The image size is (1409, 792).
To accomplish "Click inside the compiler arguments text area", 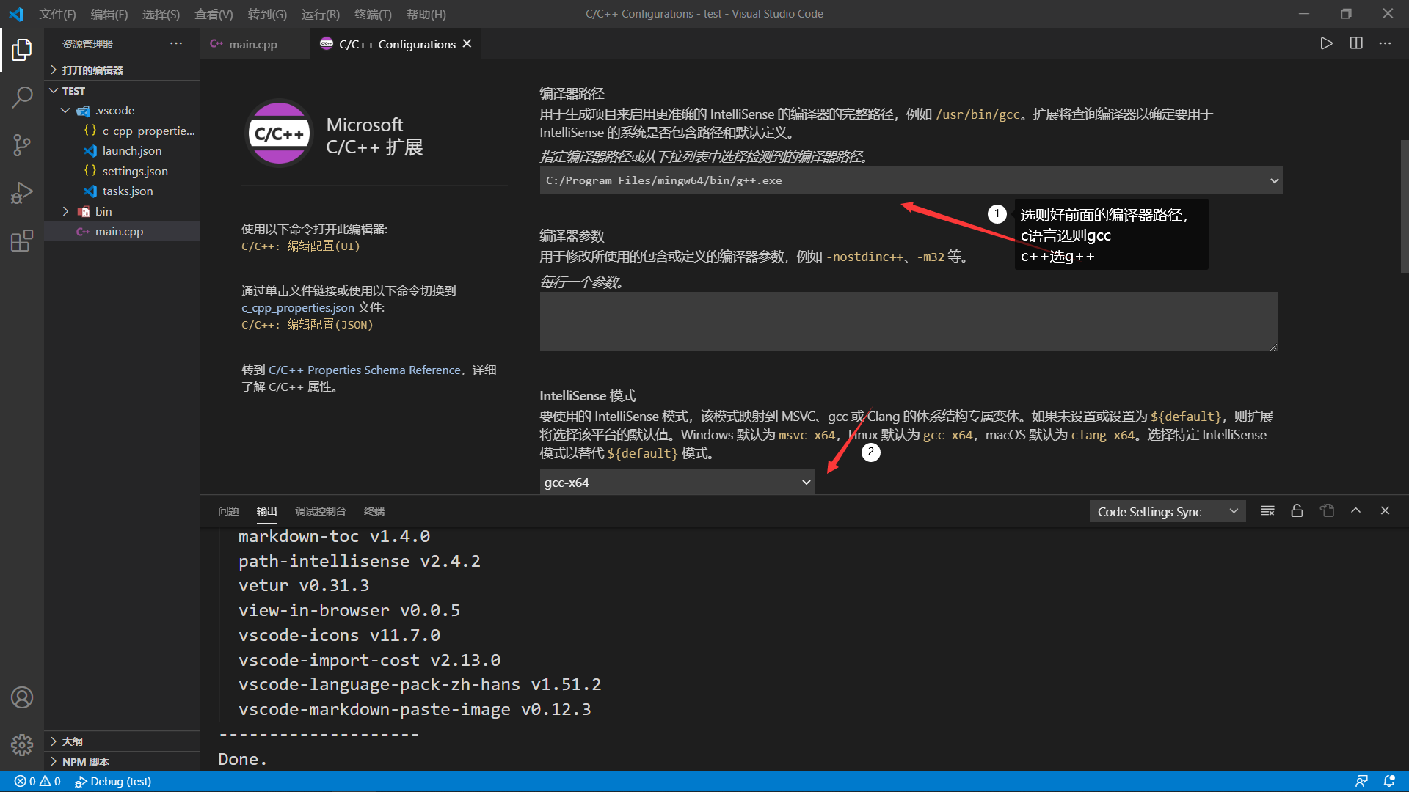I will tap(909, 321).
